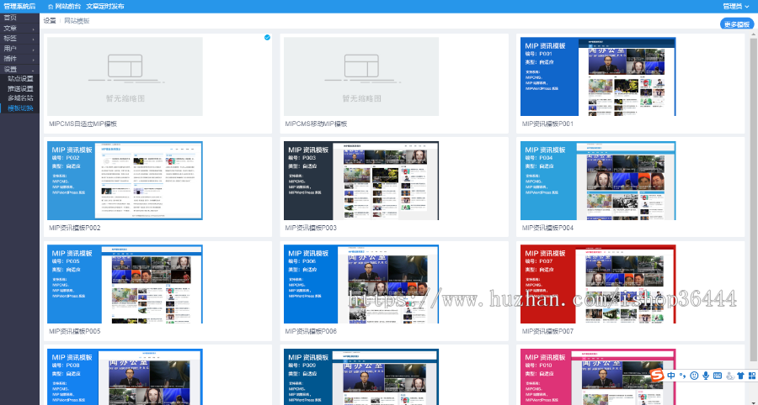Click caption MIP资讯模板P006
758x405 pixels.
coord(311,331)
